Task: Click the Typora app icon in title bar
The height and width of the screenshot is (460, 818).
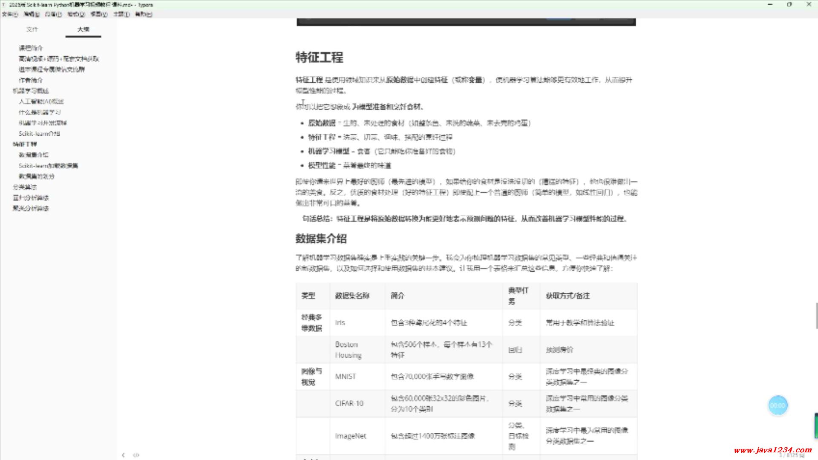Action: [4, 5]
